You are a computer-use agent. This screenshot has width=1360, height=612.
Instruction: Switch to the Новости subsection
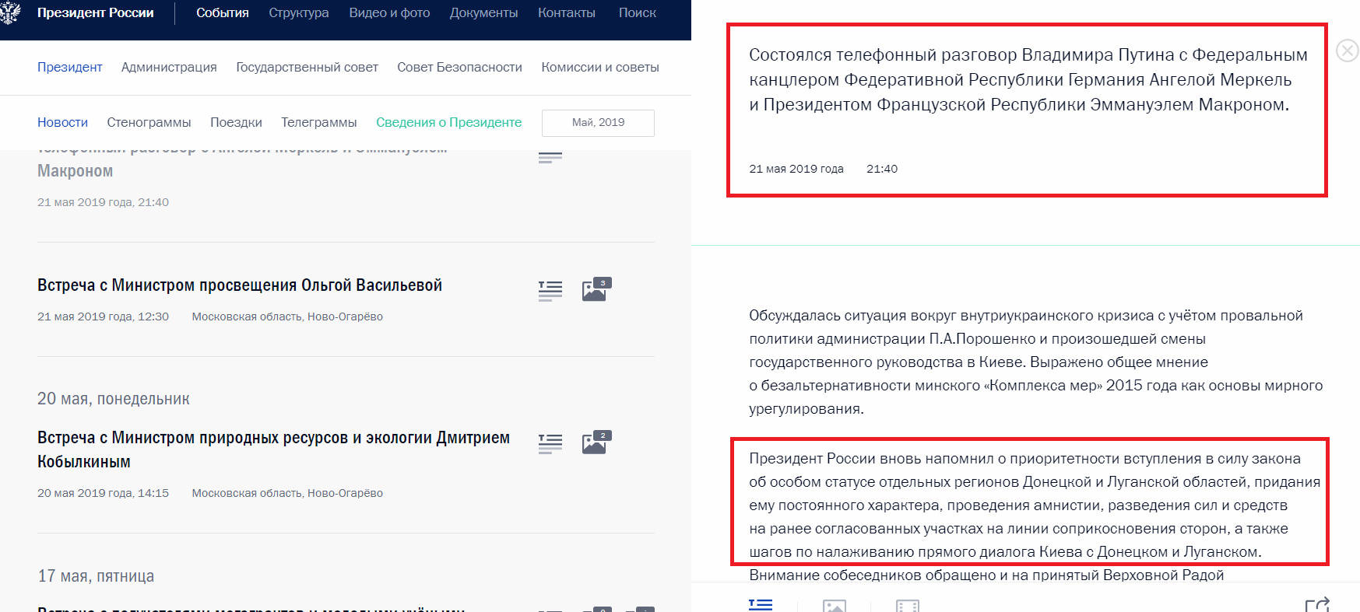click(x=62, y=123)
